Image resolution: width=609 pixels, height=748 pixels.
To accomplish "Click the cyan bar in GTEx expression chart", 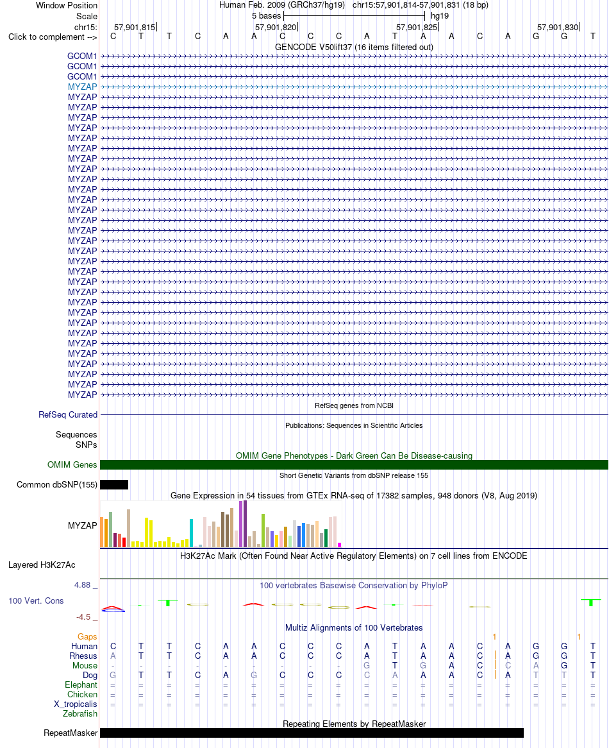I will (192, 533).
